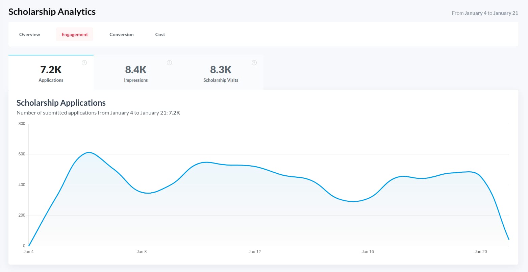
Task: Go to the Cost tab
Action: (x=160, y=34)
